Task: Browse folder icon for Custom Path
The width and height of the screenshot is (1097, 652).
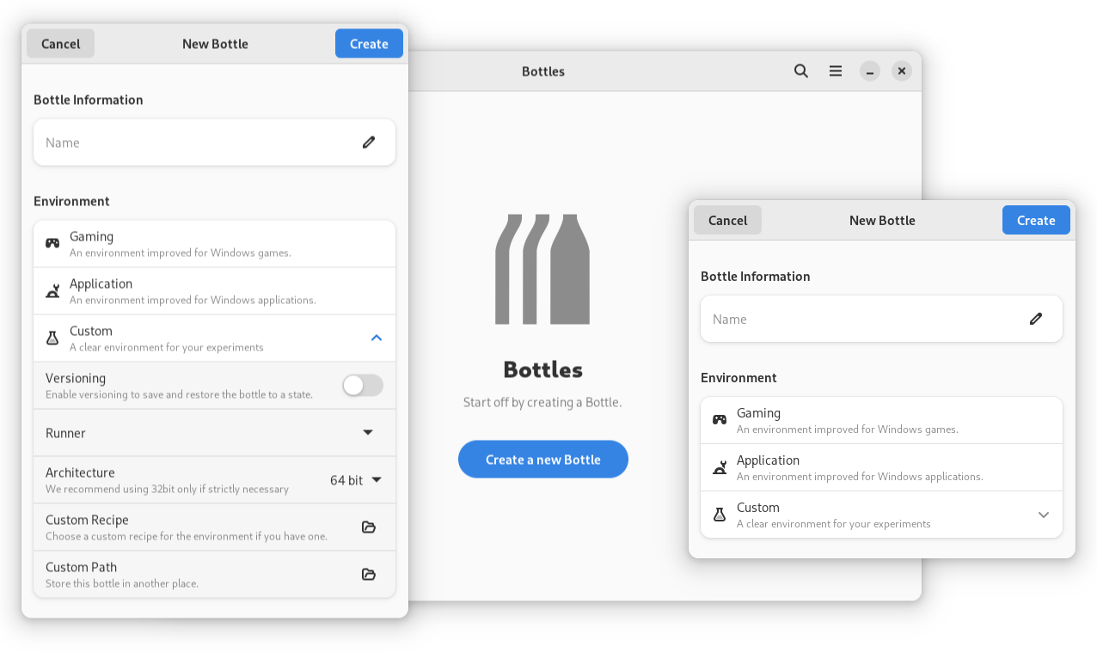Action: pos(369,575)
